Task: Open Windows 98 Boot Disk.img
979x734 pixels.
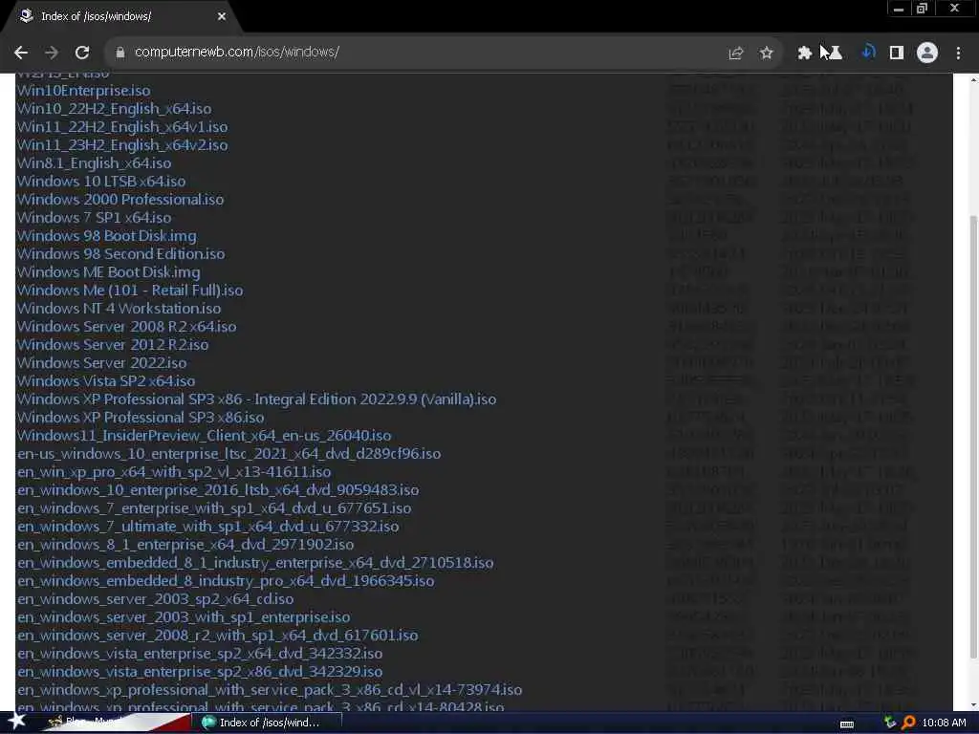Action: click(x=106, y=236)
